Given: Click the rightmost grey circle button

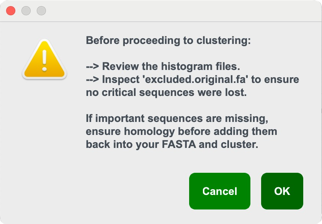Looking at the screenshot, I should pos(41,11).
